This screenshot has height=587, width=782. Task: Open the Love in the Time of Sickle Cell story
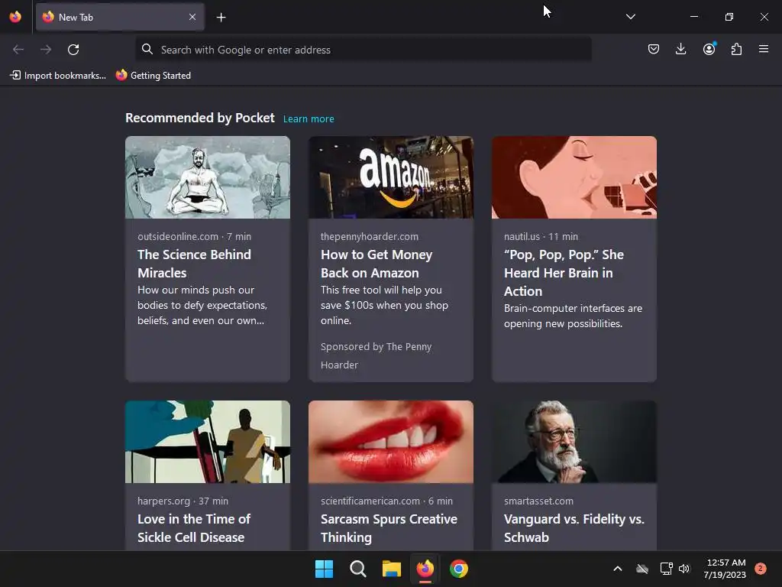(194, 528)
